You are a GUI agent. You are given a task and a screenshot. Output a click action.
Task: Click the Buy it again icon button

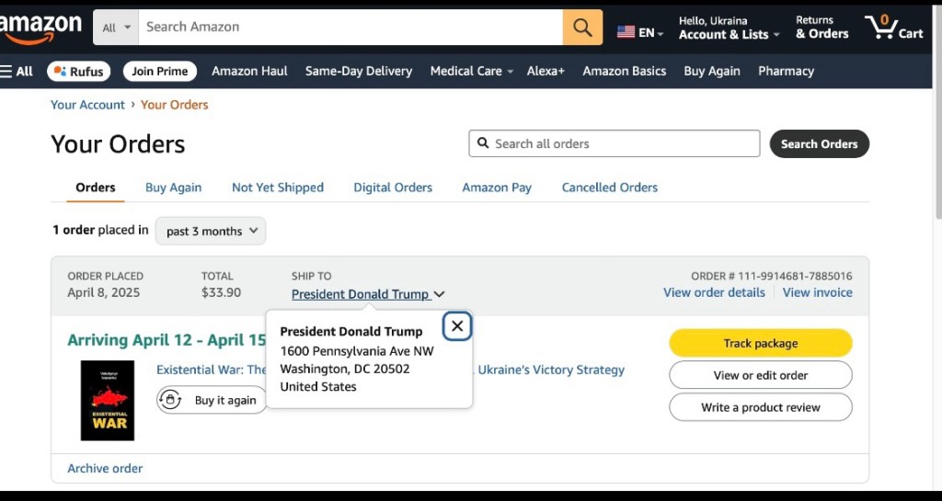pyautogui.click(x=212, y=400)
